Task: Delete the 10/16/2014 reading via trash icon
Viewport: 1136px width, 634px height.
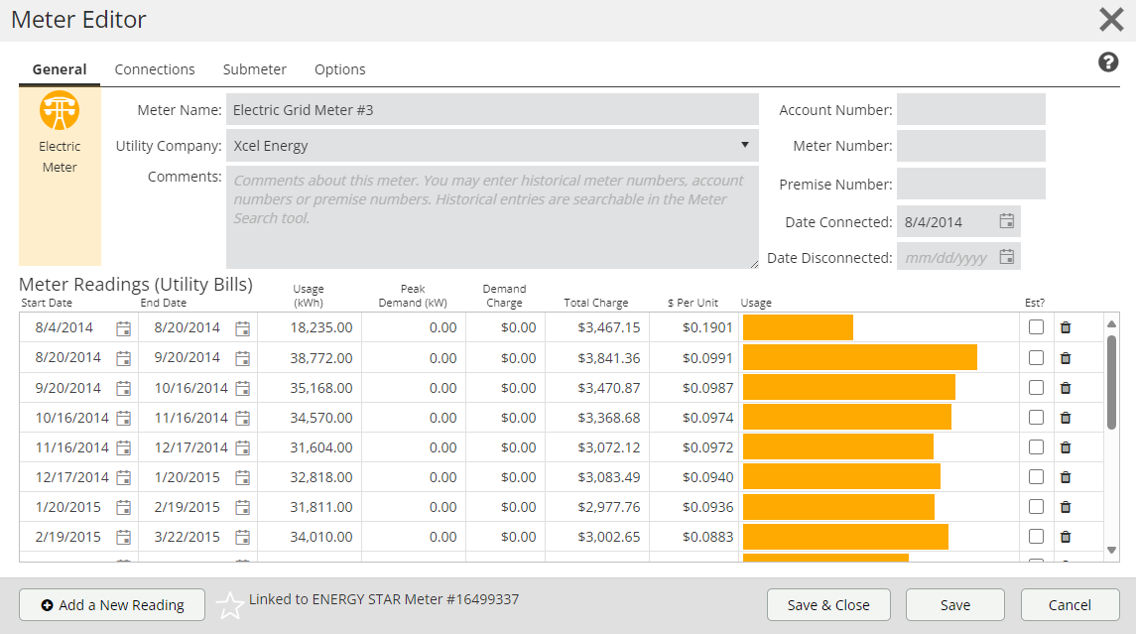Action: pyautogui.click(x=1066, y=418)
